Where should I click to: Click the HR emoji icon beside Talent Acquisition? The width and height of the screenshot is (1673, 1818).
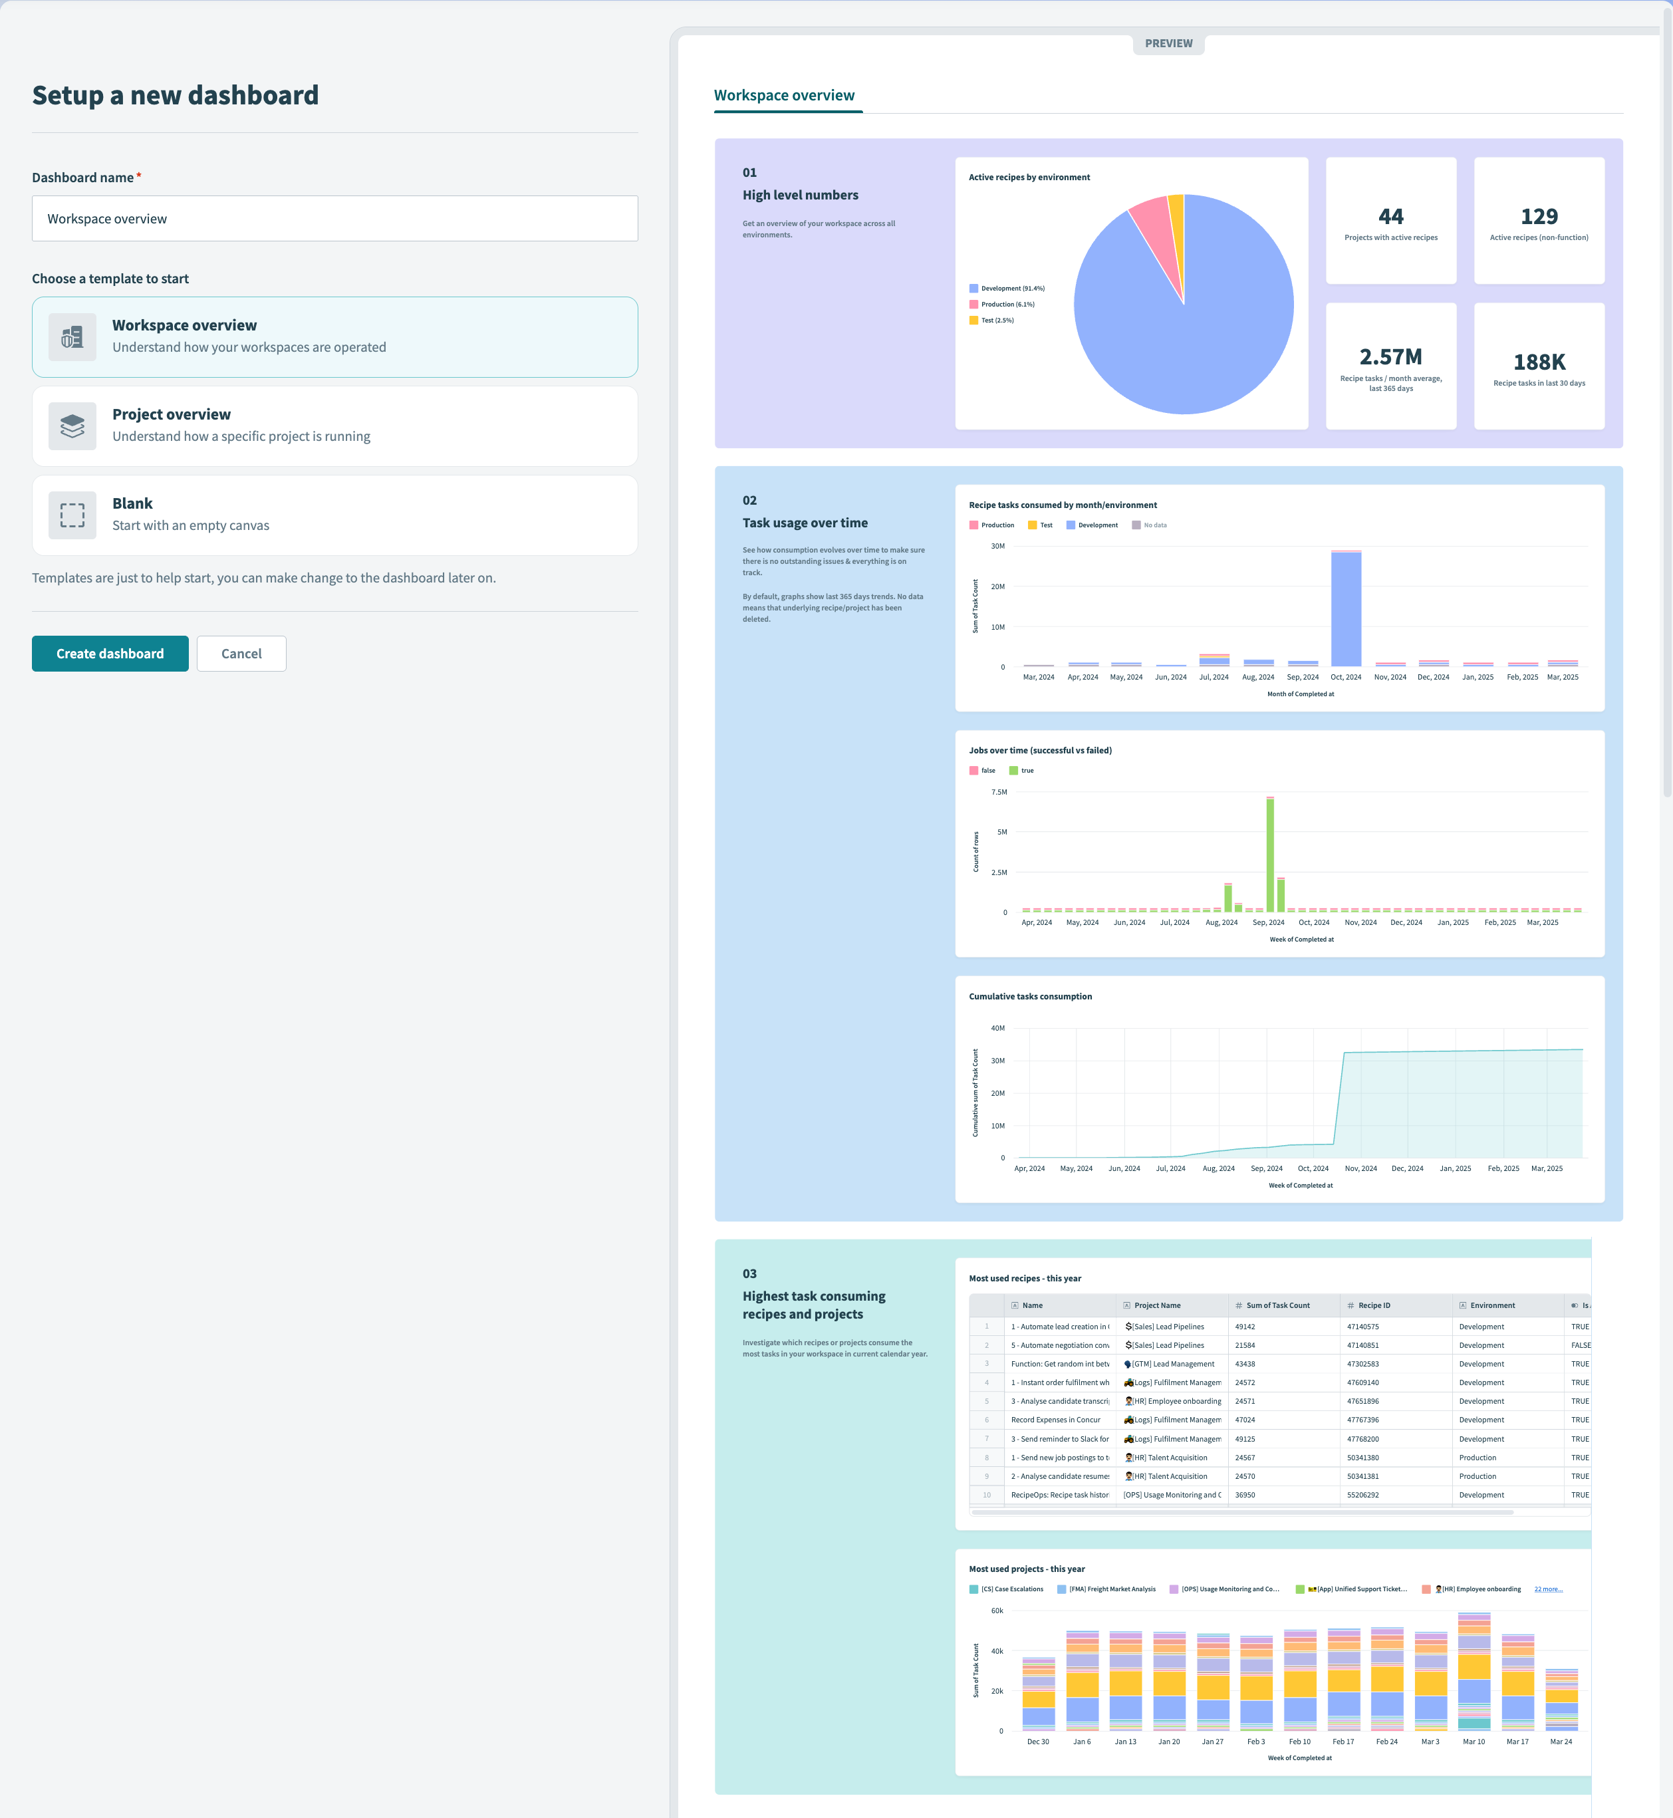tap(1128, 1457)
